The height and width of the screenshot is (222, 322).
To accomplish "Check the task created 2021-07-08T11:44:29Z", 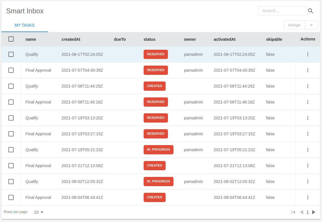I will [11, 86].
